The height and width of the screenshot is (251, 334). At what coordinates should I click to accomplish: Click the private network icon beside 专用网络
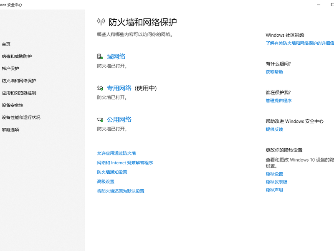100,88
